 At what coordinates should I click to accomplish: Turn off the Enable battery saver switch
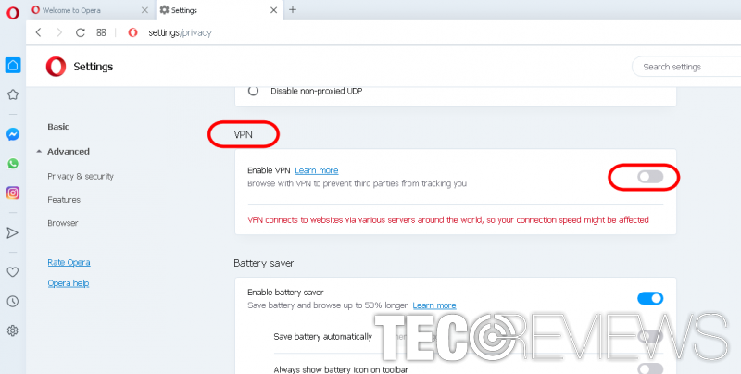[x=650, y=298]
